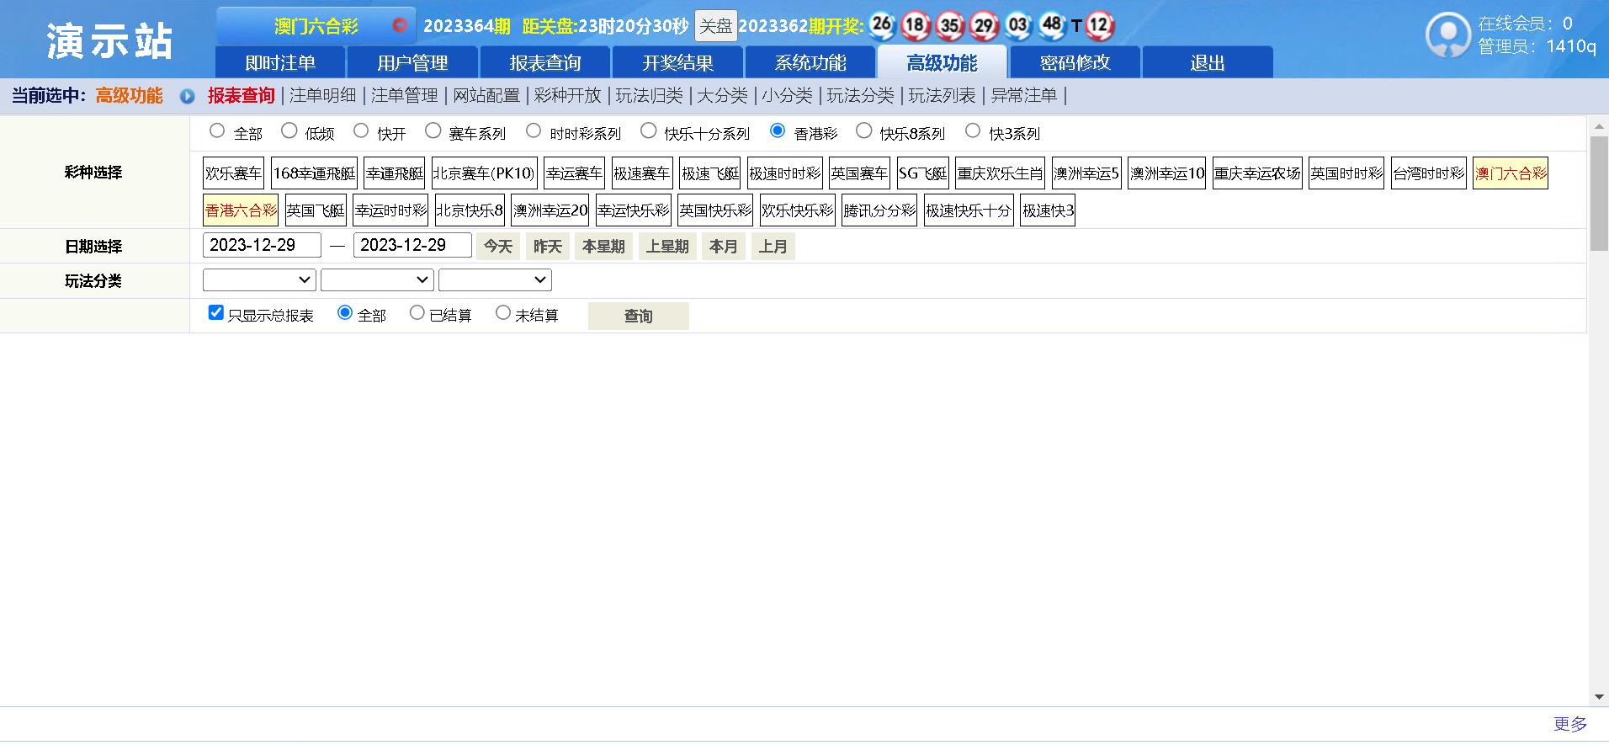Click the 更多 link
This screenshot has height=745, width=1609.
[1569, 724]
